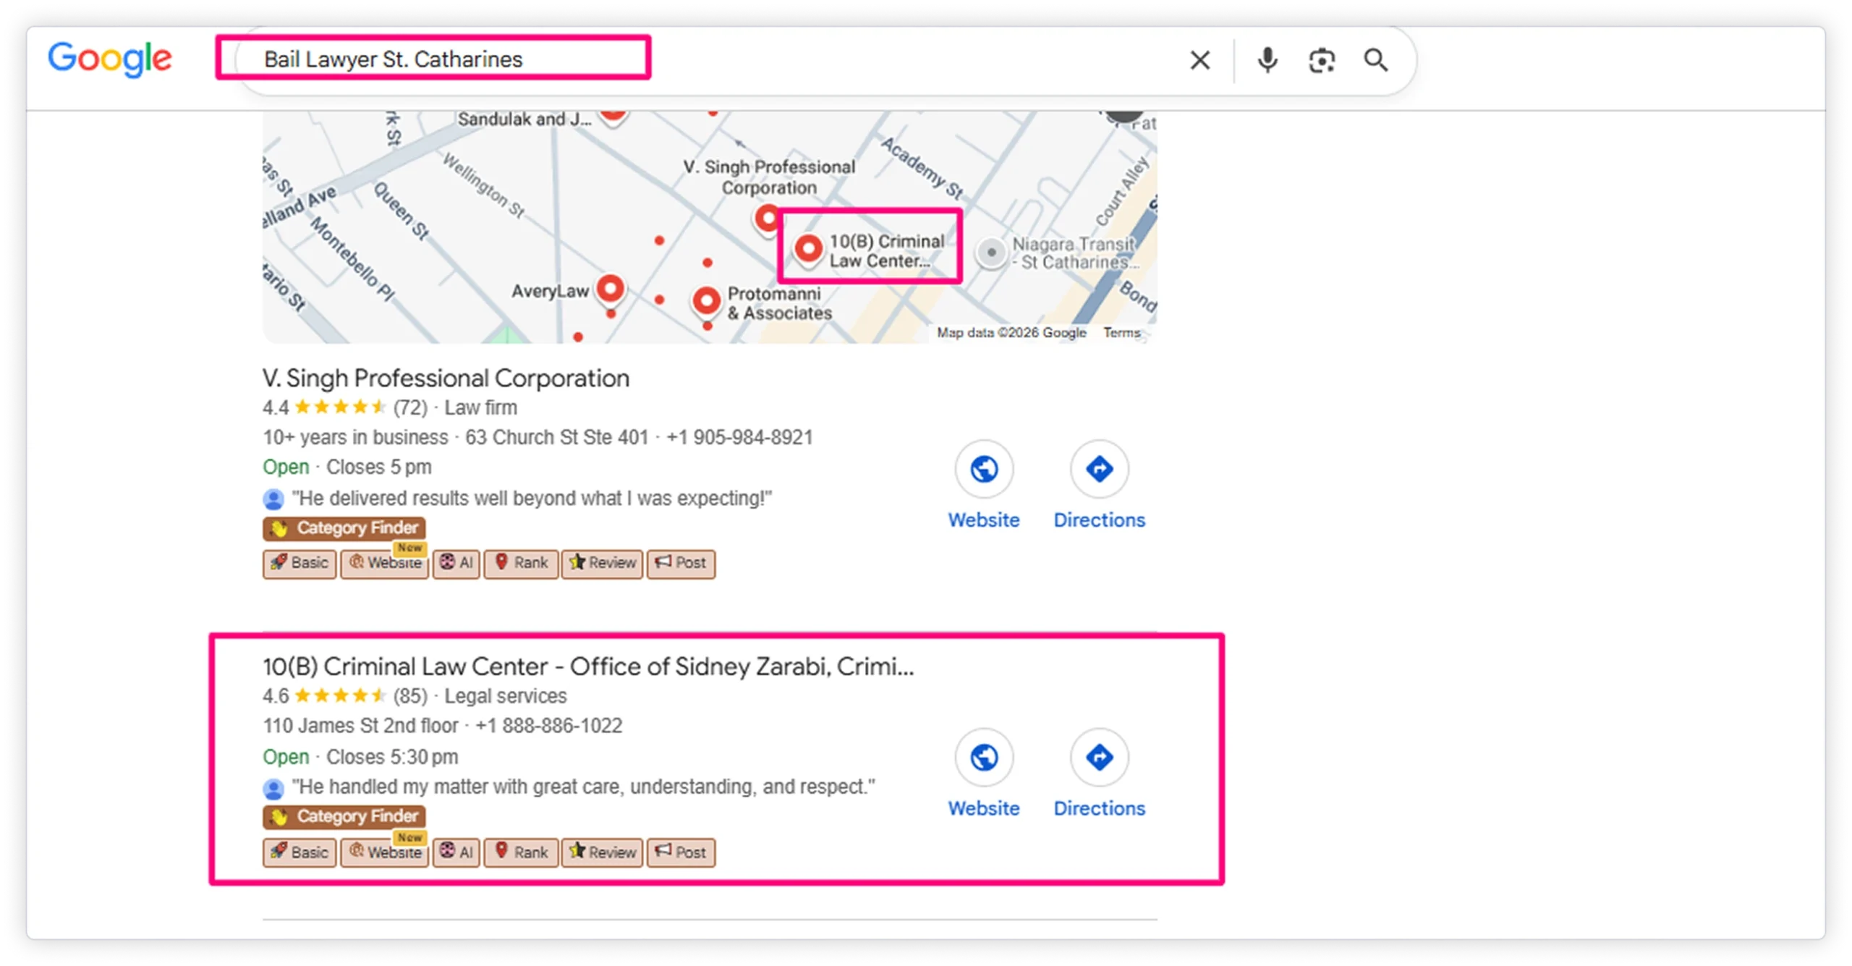
Task: Get Directions icon for 10(B) Criminal Law Center
Action: [x=1099, y=758]
